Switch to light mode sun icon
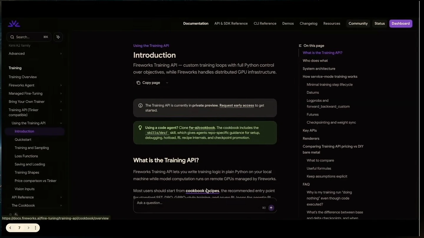 pos(11,215)
